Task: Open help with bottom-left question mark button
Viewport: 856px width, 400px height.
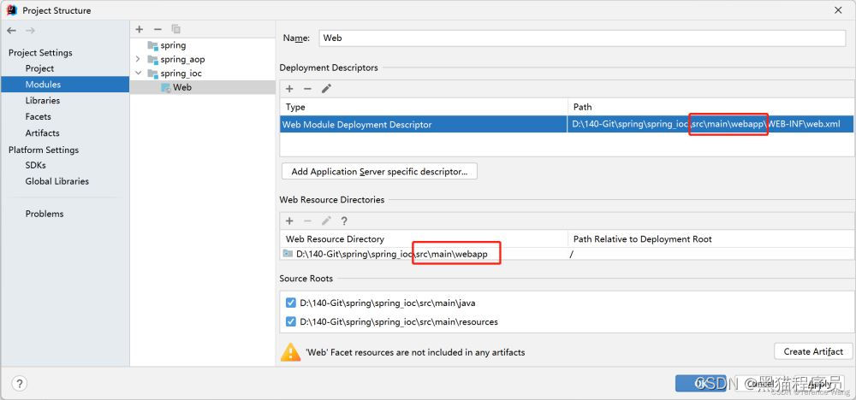Action: [x=19, y=384]
